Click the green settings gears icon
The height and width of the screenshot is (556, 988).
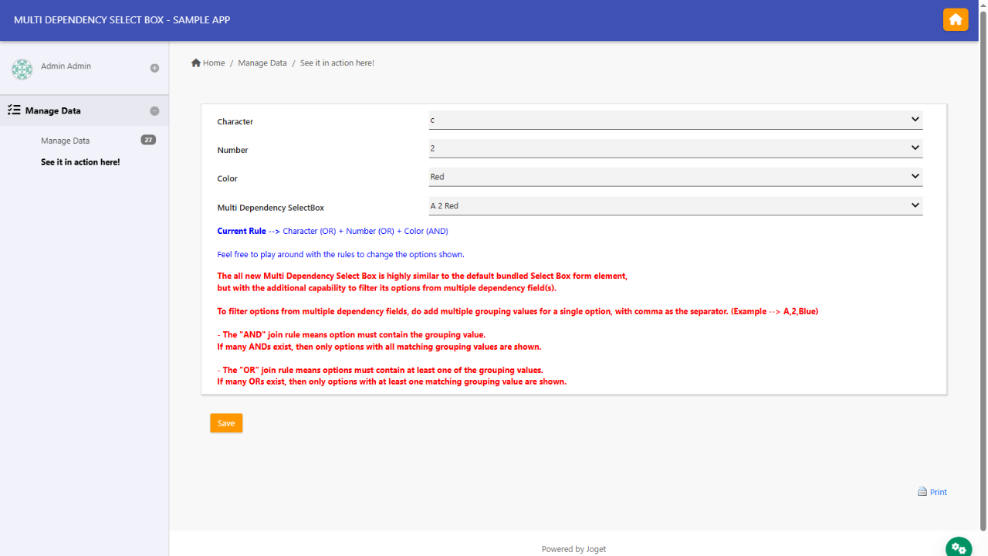(x=959, y=548)
